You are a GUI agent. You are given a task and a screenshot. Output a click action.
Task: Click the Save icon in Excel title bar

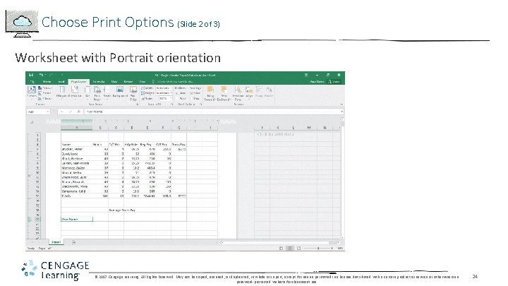[x=31, y=75]
